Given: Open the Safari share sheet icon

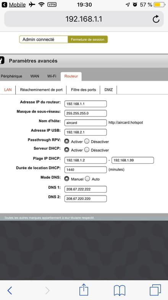Looking at the screenshot, I should (84, 290).
